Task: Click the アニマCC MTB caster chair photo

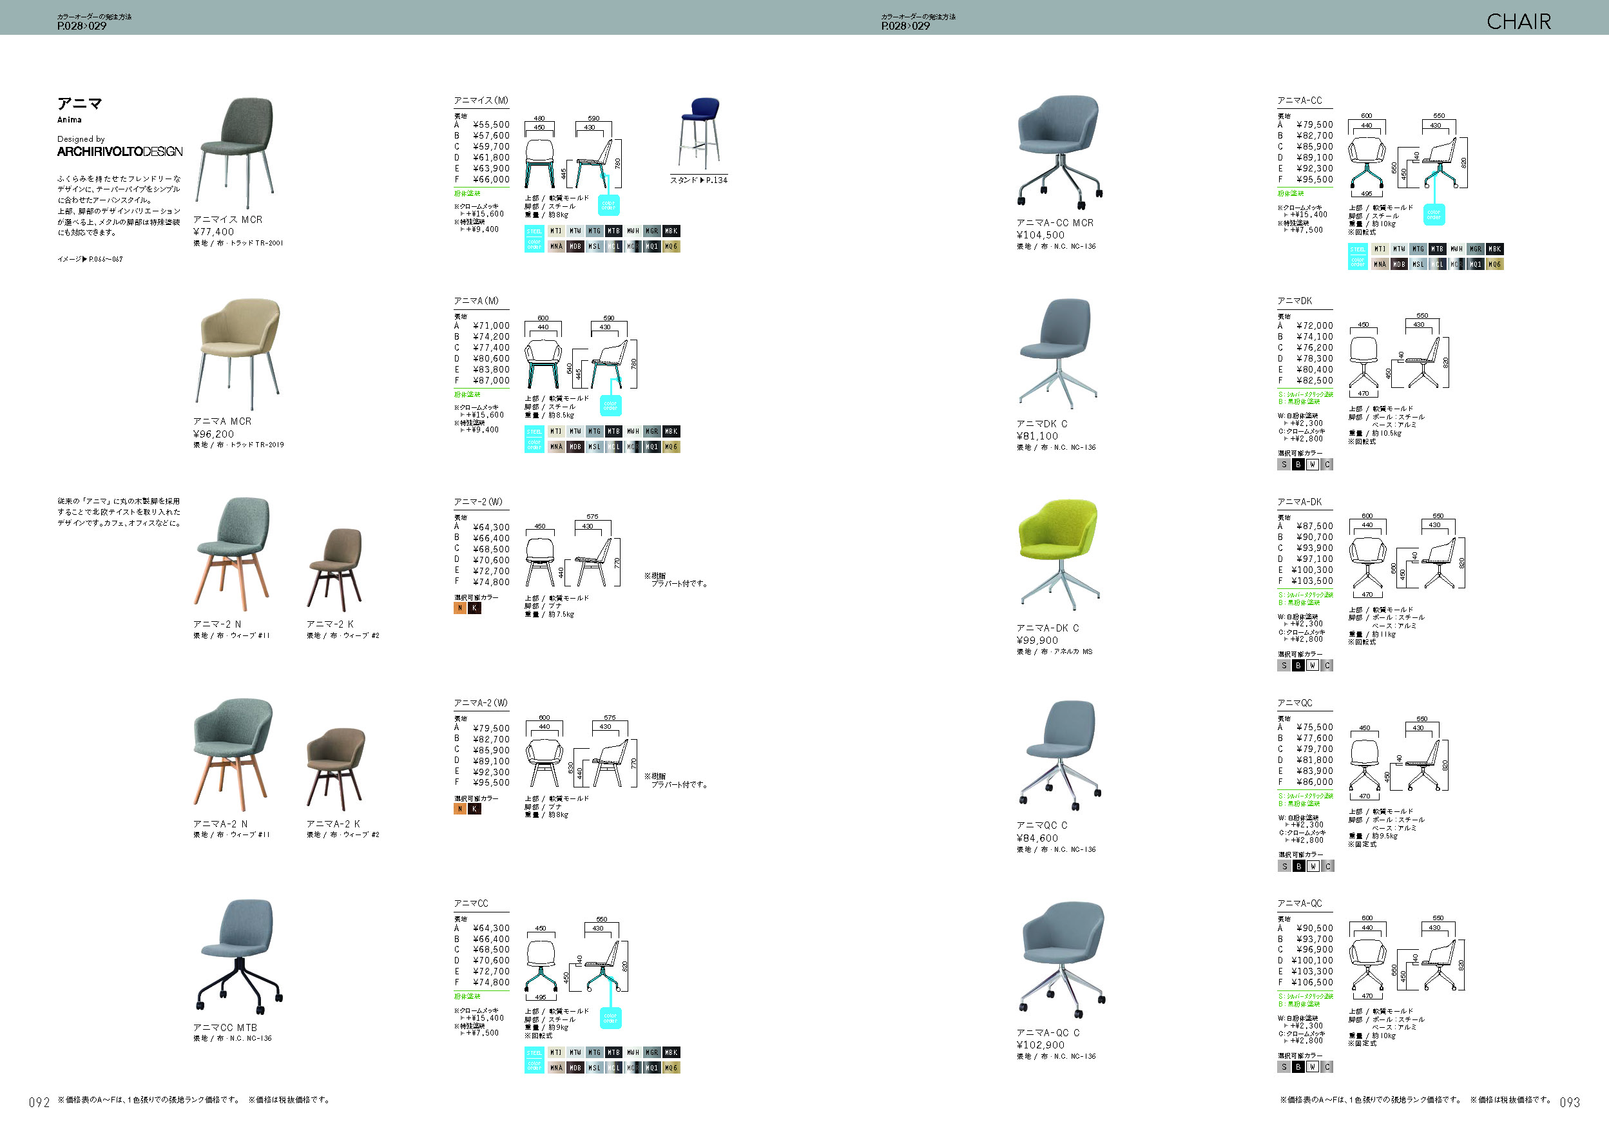Action: [240, 957]
